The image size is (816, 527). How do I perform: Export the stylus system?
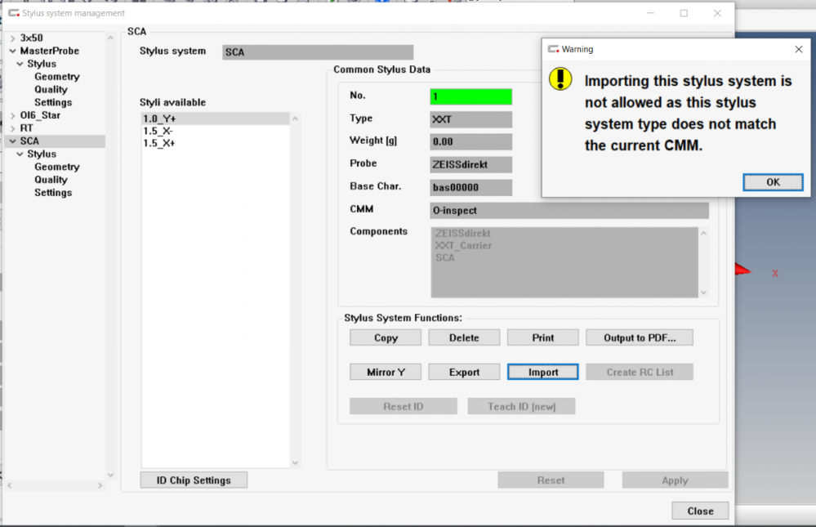[464, 372]
